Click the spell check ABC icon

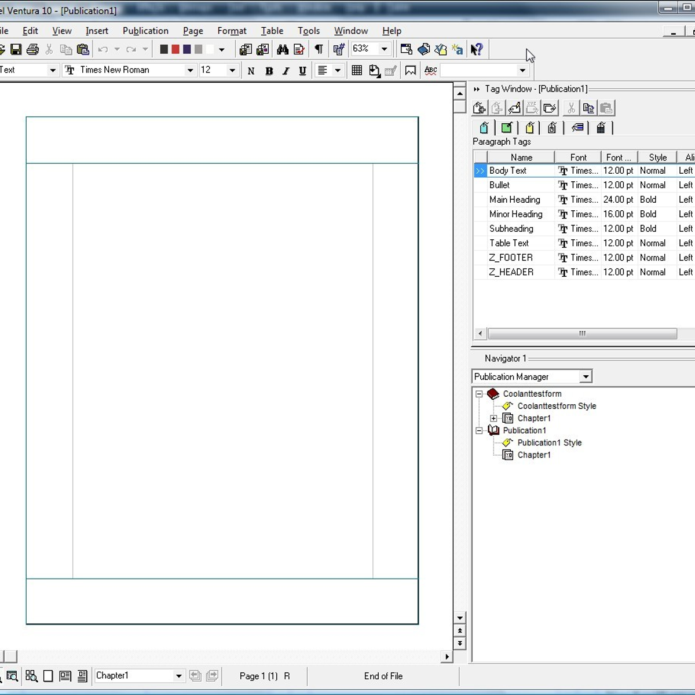pos(430,70)
